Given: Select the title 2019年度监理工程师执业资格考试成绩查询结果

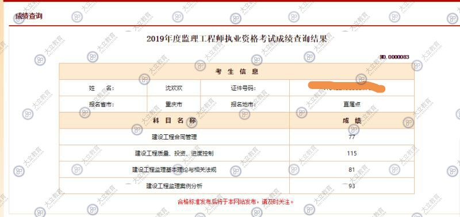Looking at the screenshot, I should (236, 39).
